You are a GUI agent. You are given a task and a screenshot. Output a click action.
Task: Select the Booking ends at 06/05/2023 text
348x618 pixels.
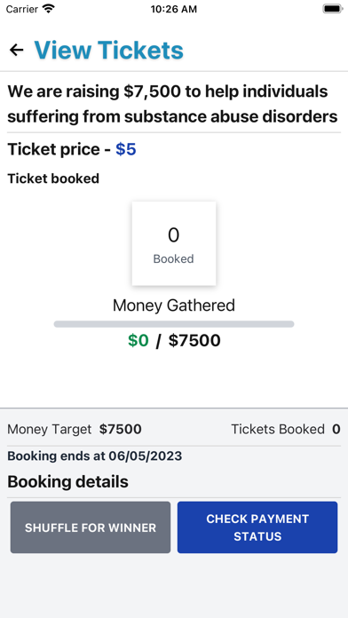[x=95, y=456]
